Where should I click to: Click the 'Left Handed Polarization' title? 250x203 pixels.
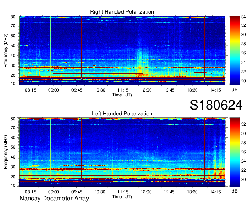point(122,114)
